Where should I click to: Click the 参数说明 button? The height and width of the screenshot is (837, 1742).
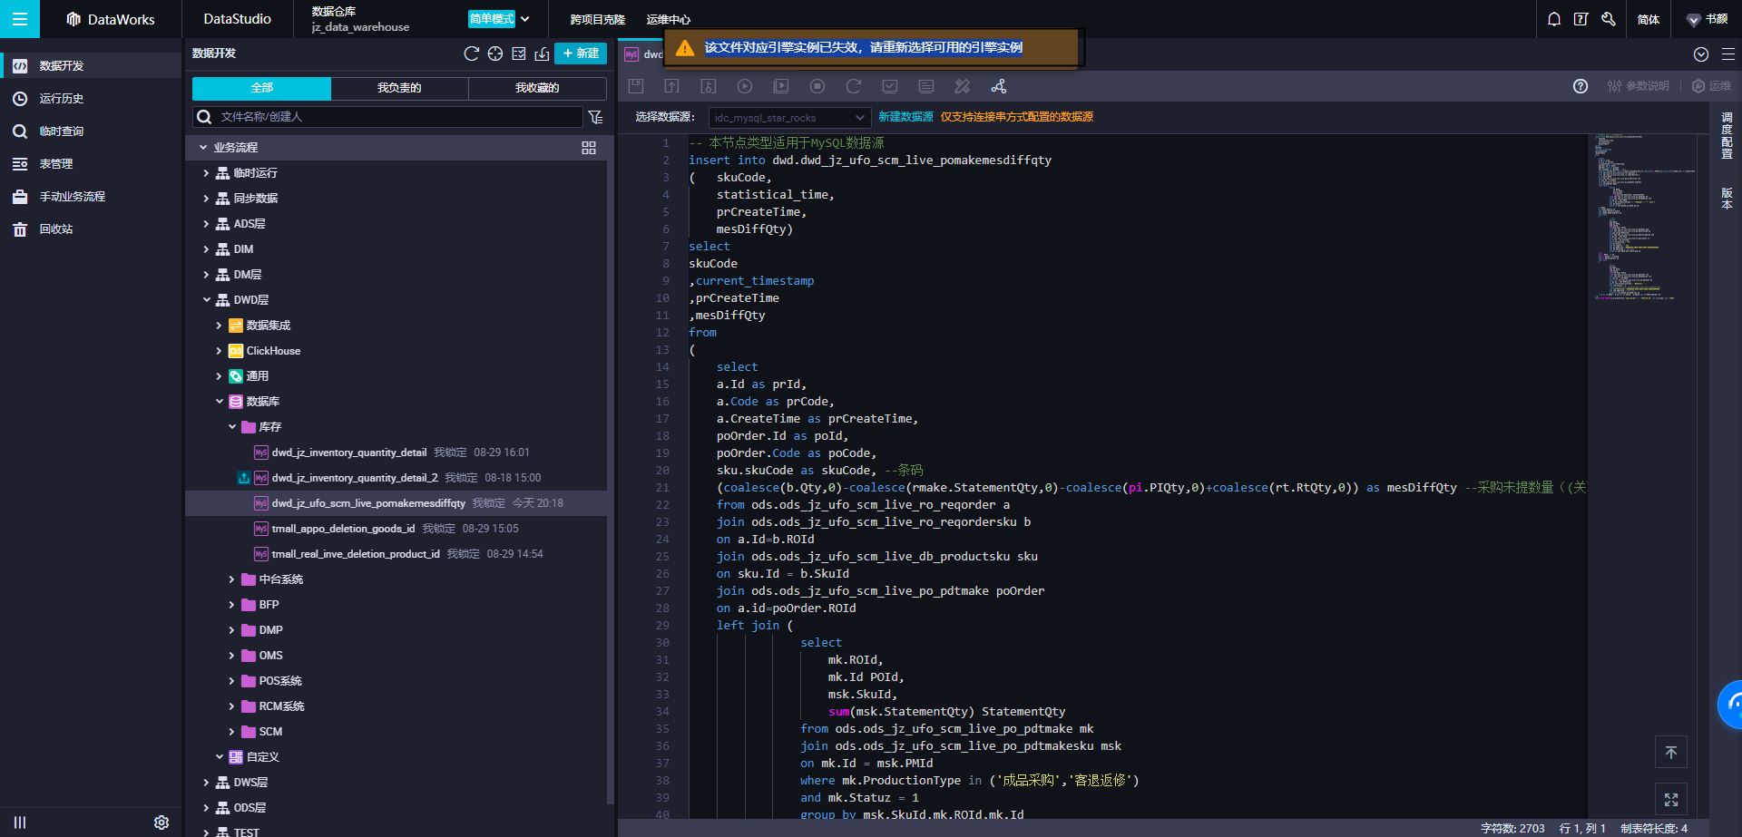pyautogui.click(x=1639, y=86)
